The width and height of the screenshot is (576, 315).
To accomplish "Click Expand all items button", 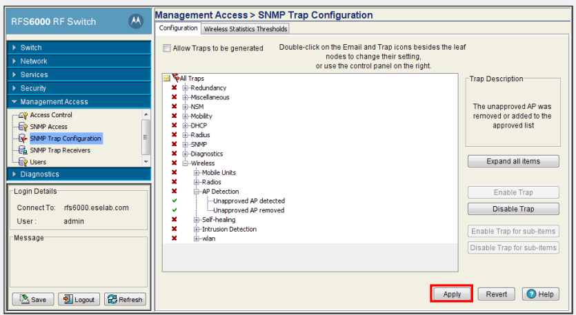I will tap(513, 161).
